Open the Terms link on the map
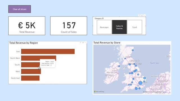The image size is (180, 101). click(x=165, y=92)
